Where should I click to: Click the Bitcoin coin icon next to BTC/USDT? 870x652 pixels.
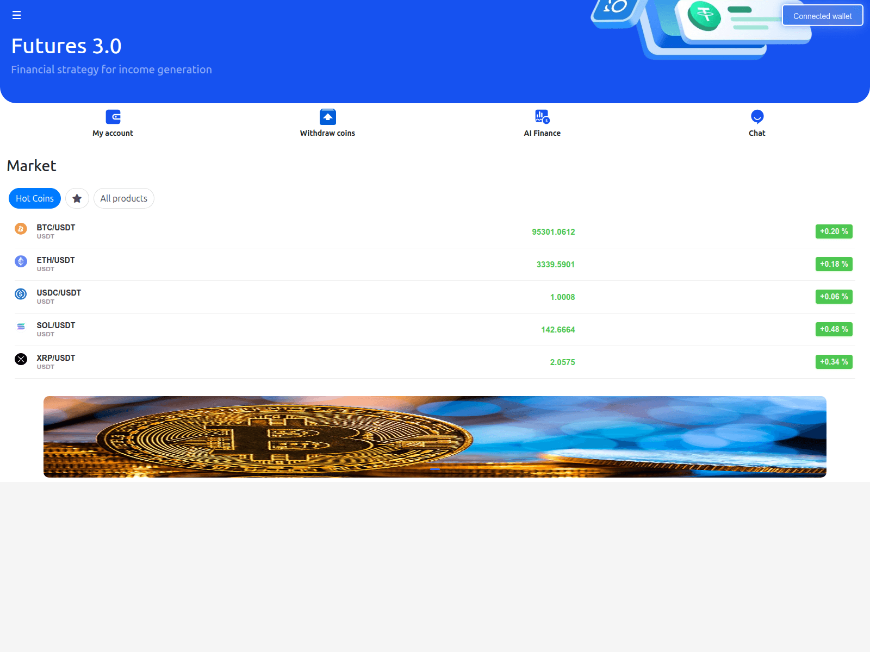[x=21, y=229]
